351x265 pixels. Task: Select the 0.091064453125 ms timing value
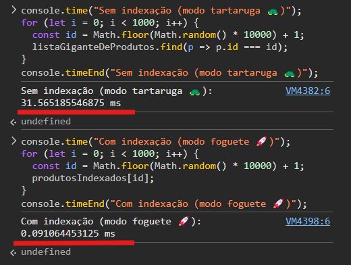68,233
